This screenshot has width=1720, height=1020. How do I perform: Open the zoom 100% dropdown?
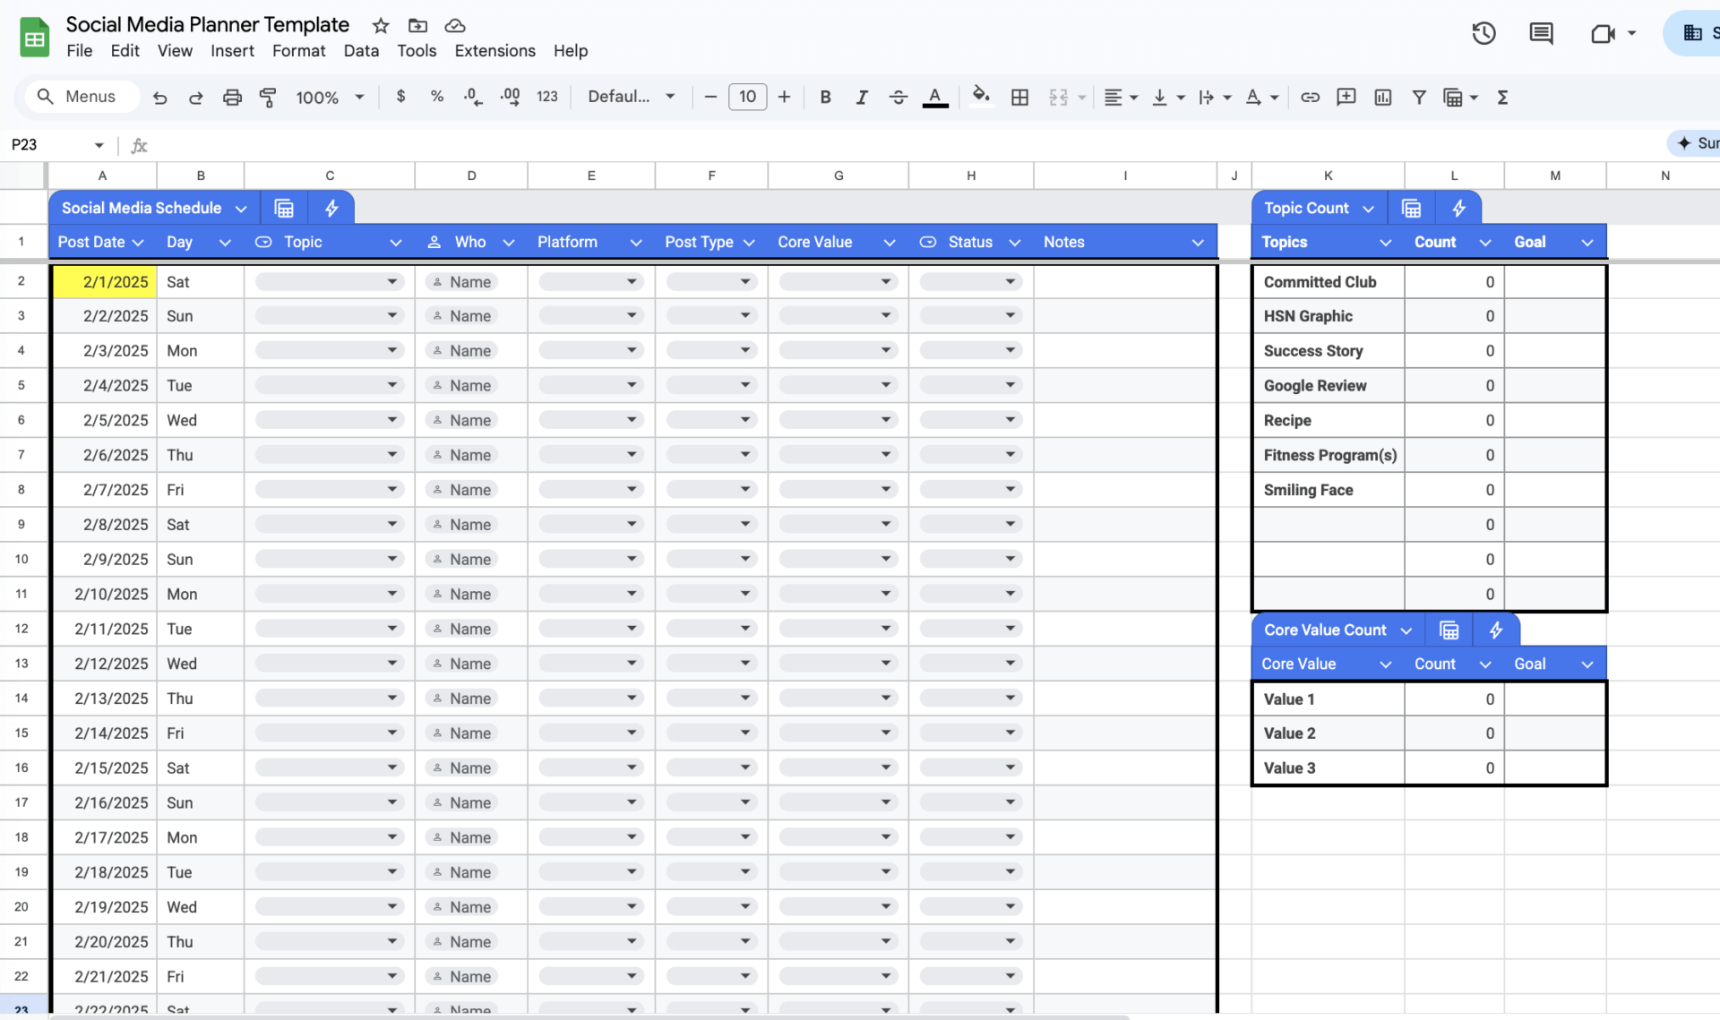pyautogui.click(x=330, y=97)
